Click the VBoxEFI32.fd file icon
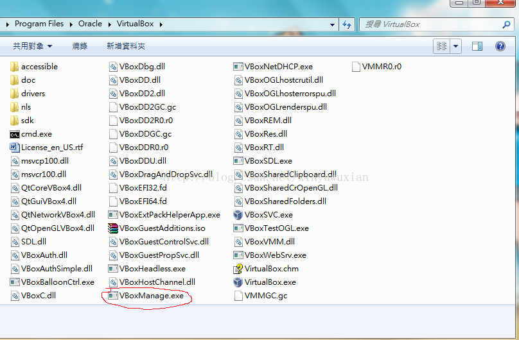The height and width of the screenshot is (340, 519). coord(113,188)
